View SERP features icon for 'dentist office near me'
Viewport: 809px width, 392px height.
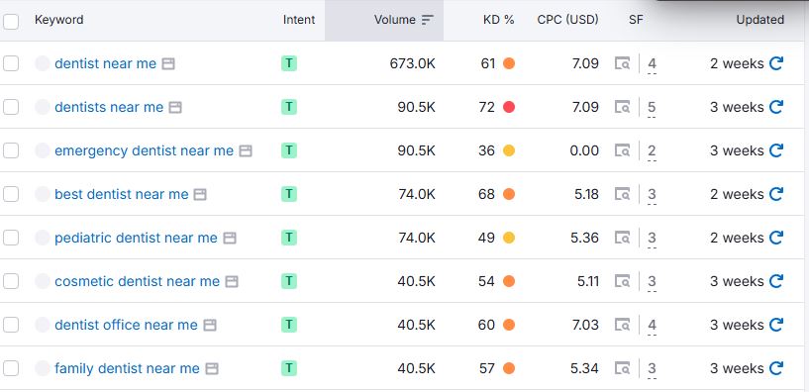[x=622, y=325]
